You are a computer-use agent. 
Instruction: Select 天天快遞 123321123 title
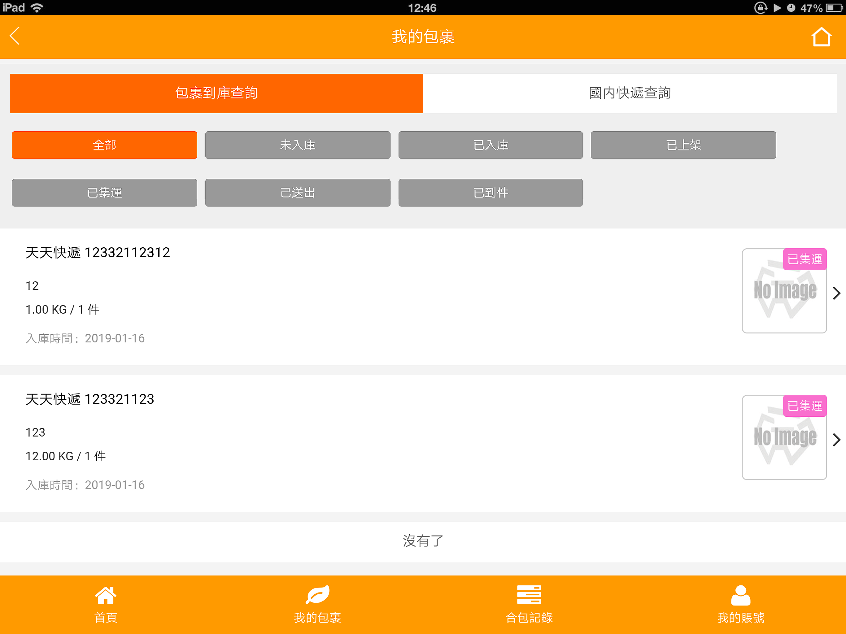coord(89,399)
